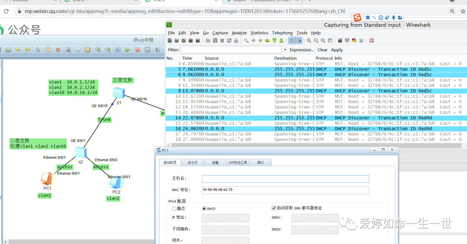Click Wireshark zoom in icon
Viewport: 467px width, 244px height.
309,41
